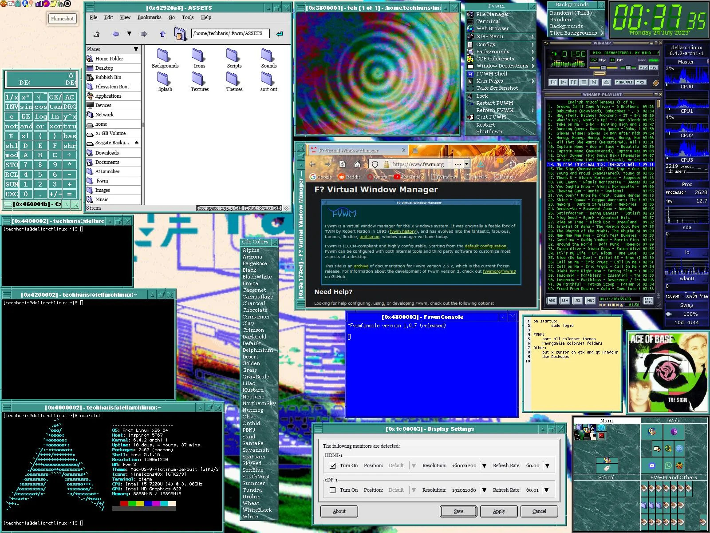710x533 pixels.
Task: Go up one folder in file manager
Action: (x=162, y=34)
